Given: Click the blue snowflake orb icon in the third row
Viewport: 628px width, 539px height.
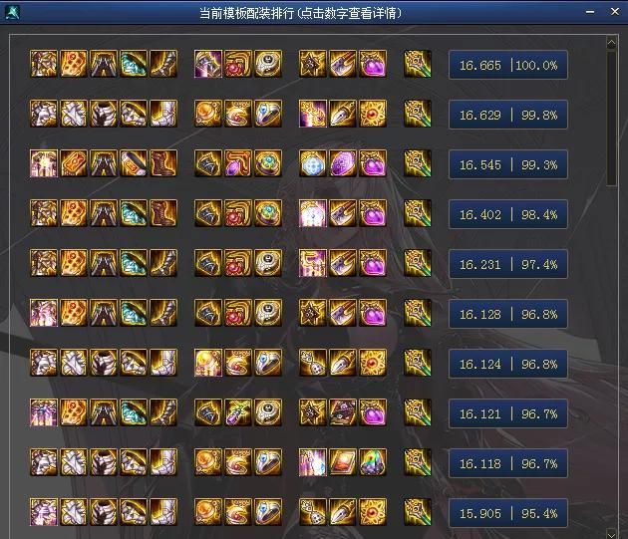Looking at the screenshot, I should (x=313, y=163).
